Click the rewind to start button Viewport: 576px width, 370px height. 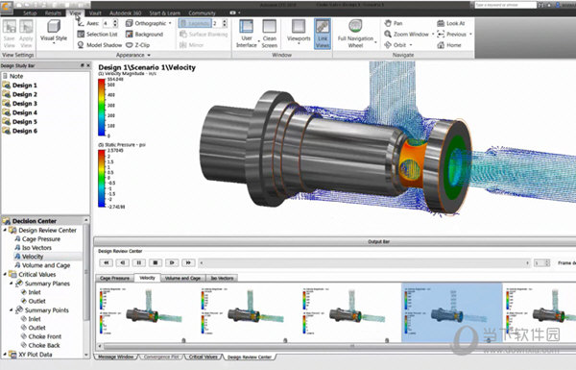(107, 262)
